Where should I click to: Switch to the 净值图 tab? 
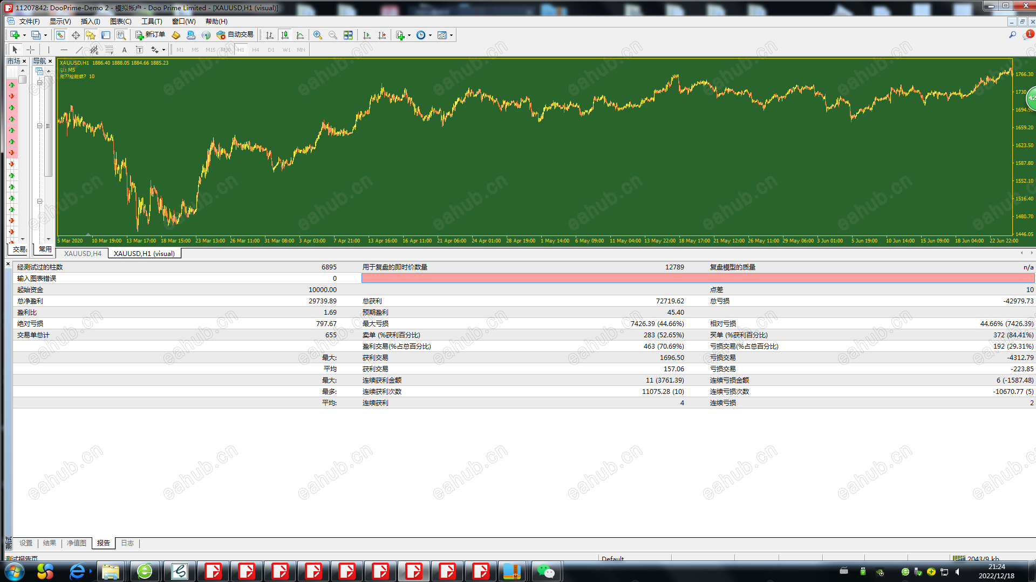click(x=77, y=543)
